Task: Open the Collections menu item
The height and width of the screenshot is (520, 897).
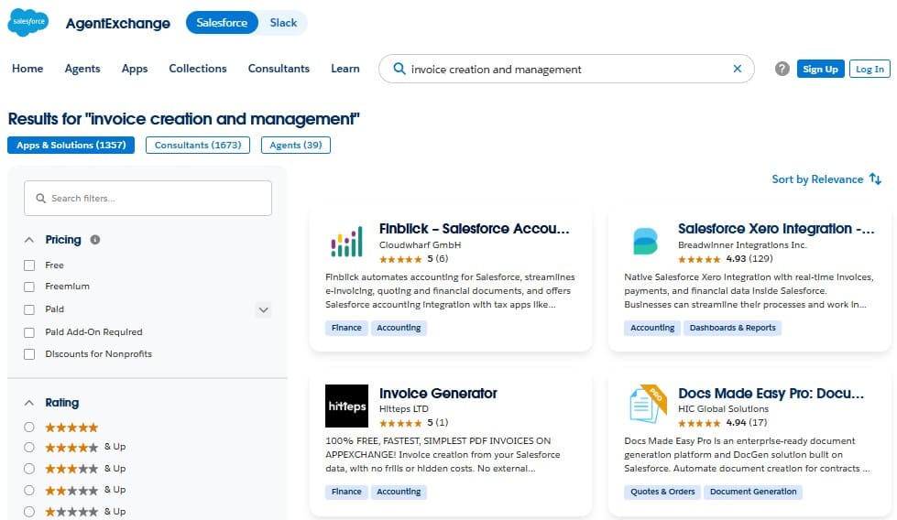Action: 197,69
